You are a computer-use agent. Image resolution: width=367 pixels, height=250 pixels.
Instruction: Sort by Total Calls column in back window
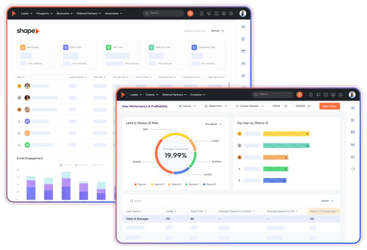click(x=99, y=77)
